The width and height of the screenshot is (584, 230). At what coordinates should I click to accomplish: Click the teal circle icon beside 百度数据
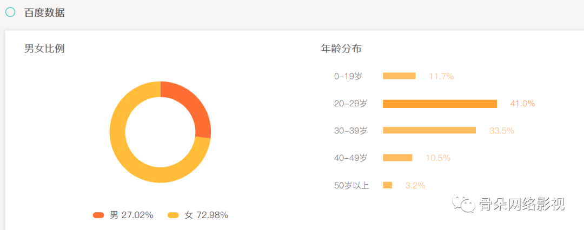coord(10,12)
